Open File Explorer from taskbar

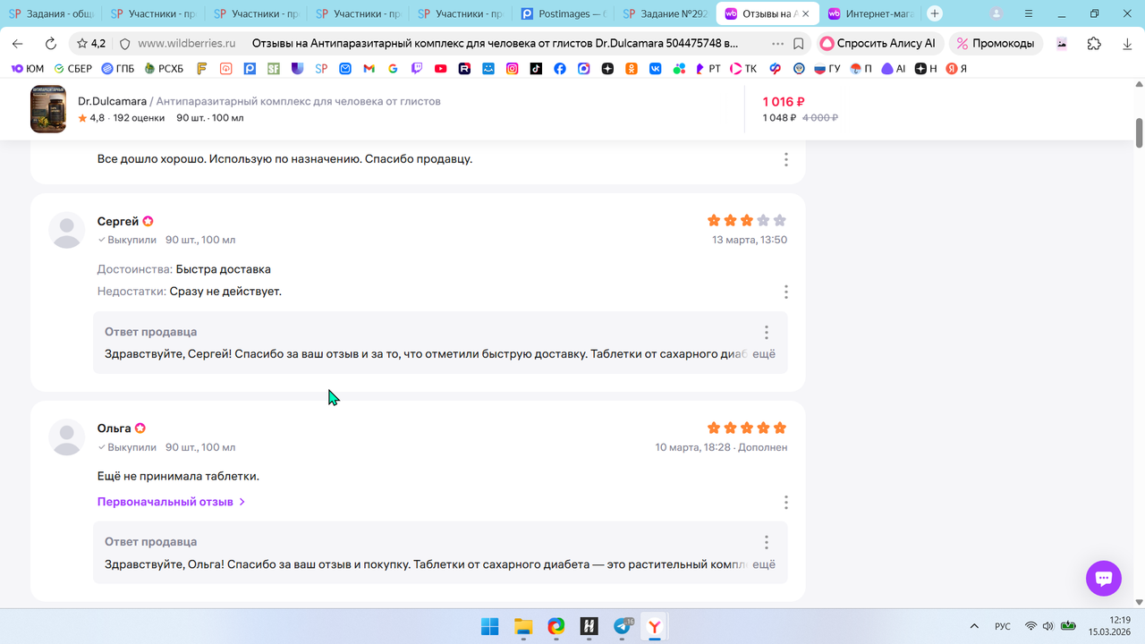[523, 626]
